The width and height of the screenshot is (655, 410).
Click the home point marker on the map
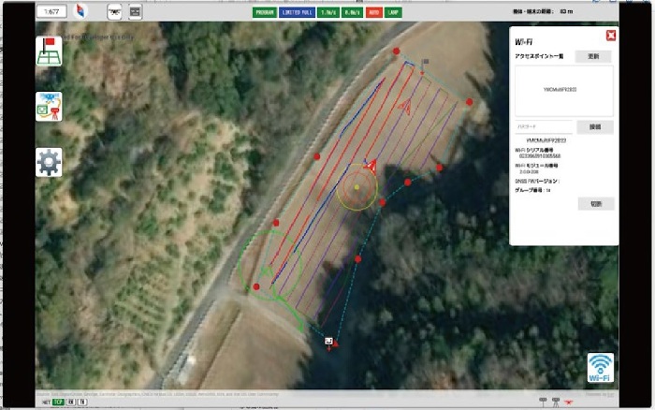click(328, 341)
